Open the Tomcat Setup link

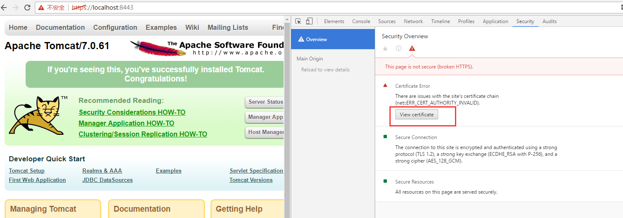26,171
